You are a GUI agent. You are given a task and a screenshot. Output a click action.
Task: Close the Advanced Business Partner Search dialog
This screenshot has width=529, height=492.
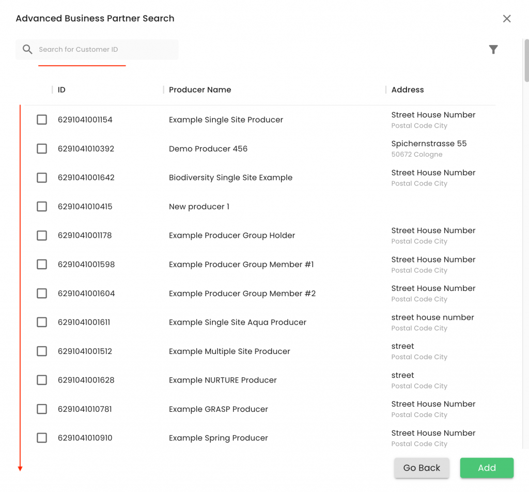pos(507,19)
